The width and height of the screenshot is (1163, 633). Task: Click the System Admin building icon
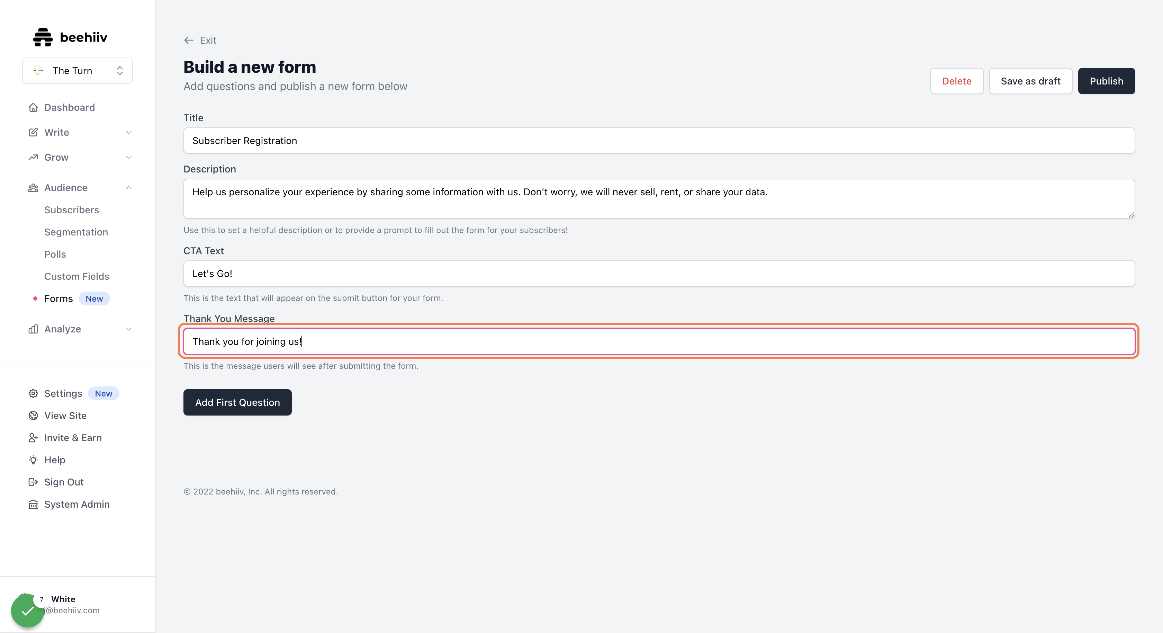point(33,504)
